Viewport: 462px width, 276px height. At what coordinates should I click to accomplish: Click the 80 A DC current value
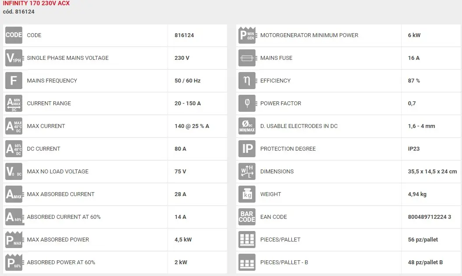coord(180,149)
